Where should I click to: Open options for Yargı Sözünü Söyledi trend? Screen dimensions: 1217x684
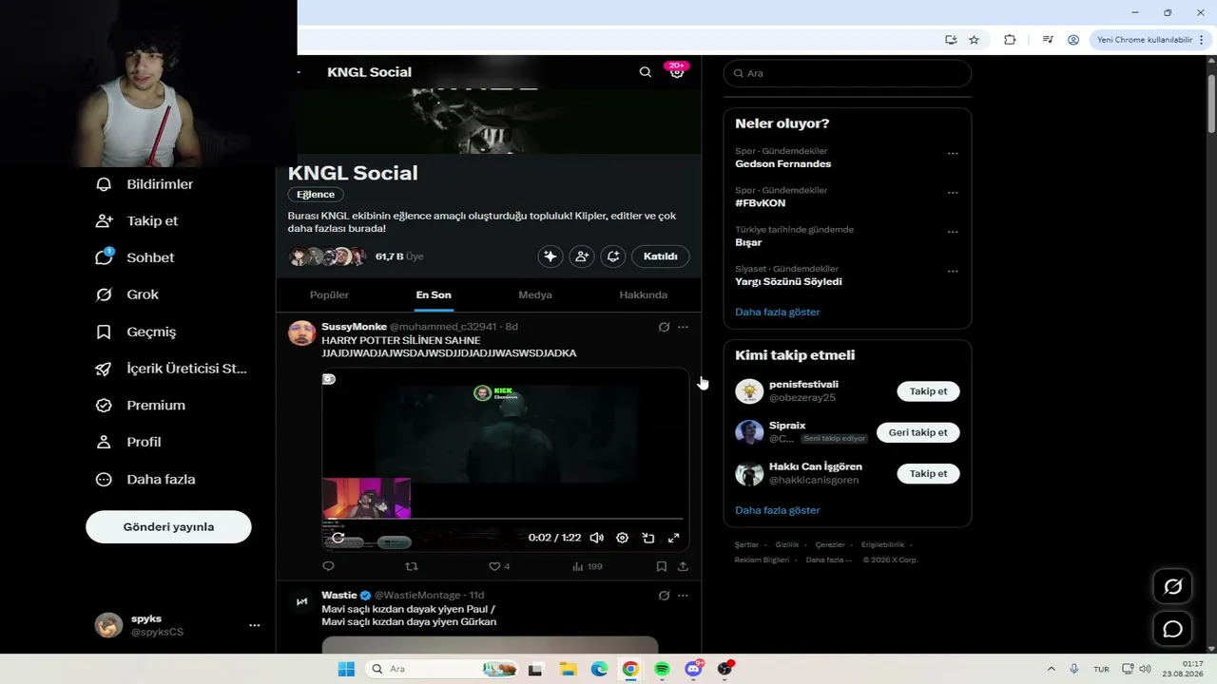coord(953,272)
